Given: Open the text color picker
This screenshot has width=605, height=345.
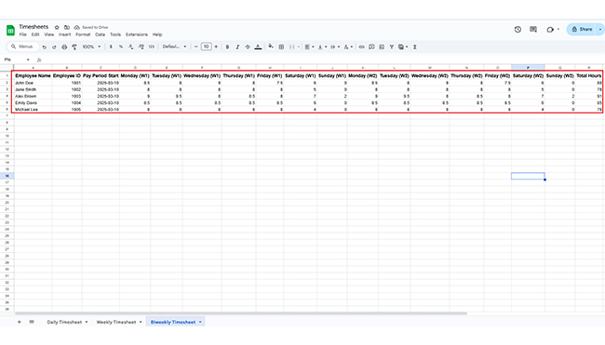Looking at the screenshot, I should pyautogui.click(x=258, y=47).
